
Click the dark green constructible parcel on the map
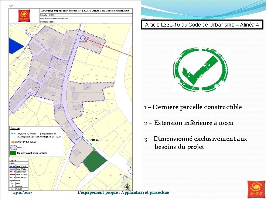(x=94, y=161)
